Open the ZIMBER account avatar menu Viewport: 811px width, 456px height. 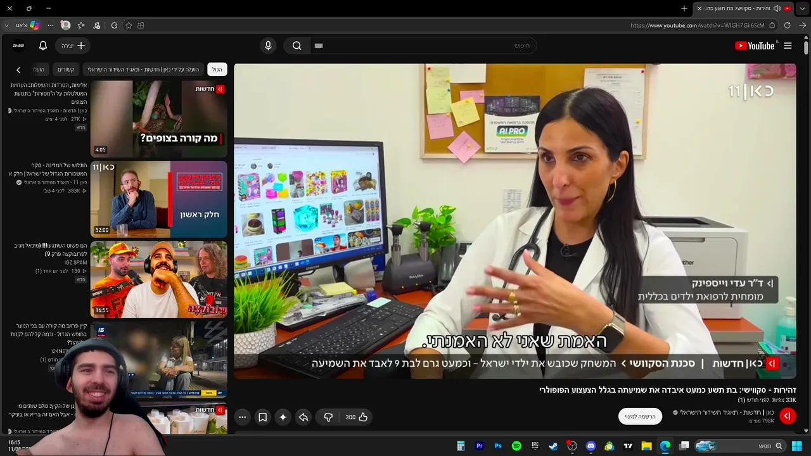click(18, 46)
